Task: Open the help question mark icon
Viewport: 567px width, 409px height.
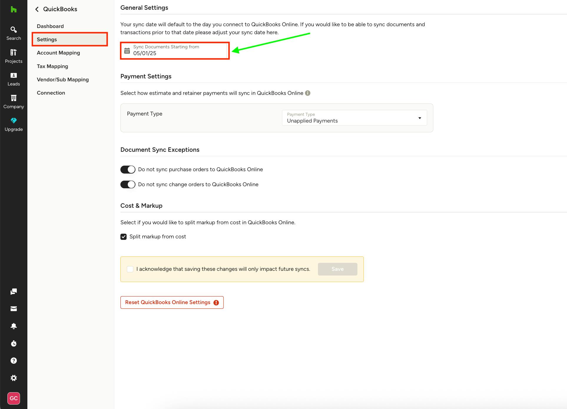Action: (x=14, y=361)
